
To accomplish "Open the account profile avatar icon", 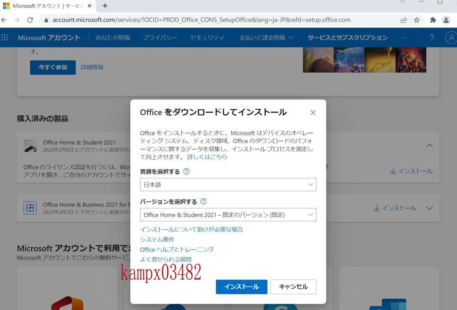I will (x=451, y=37).
